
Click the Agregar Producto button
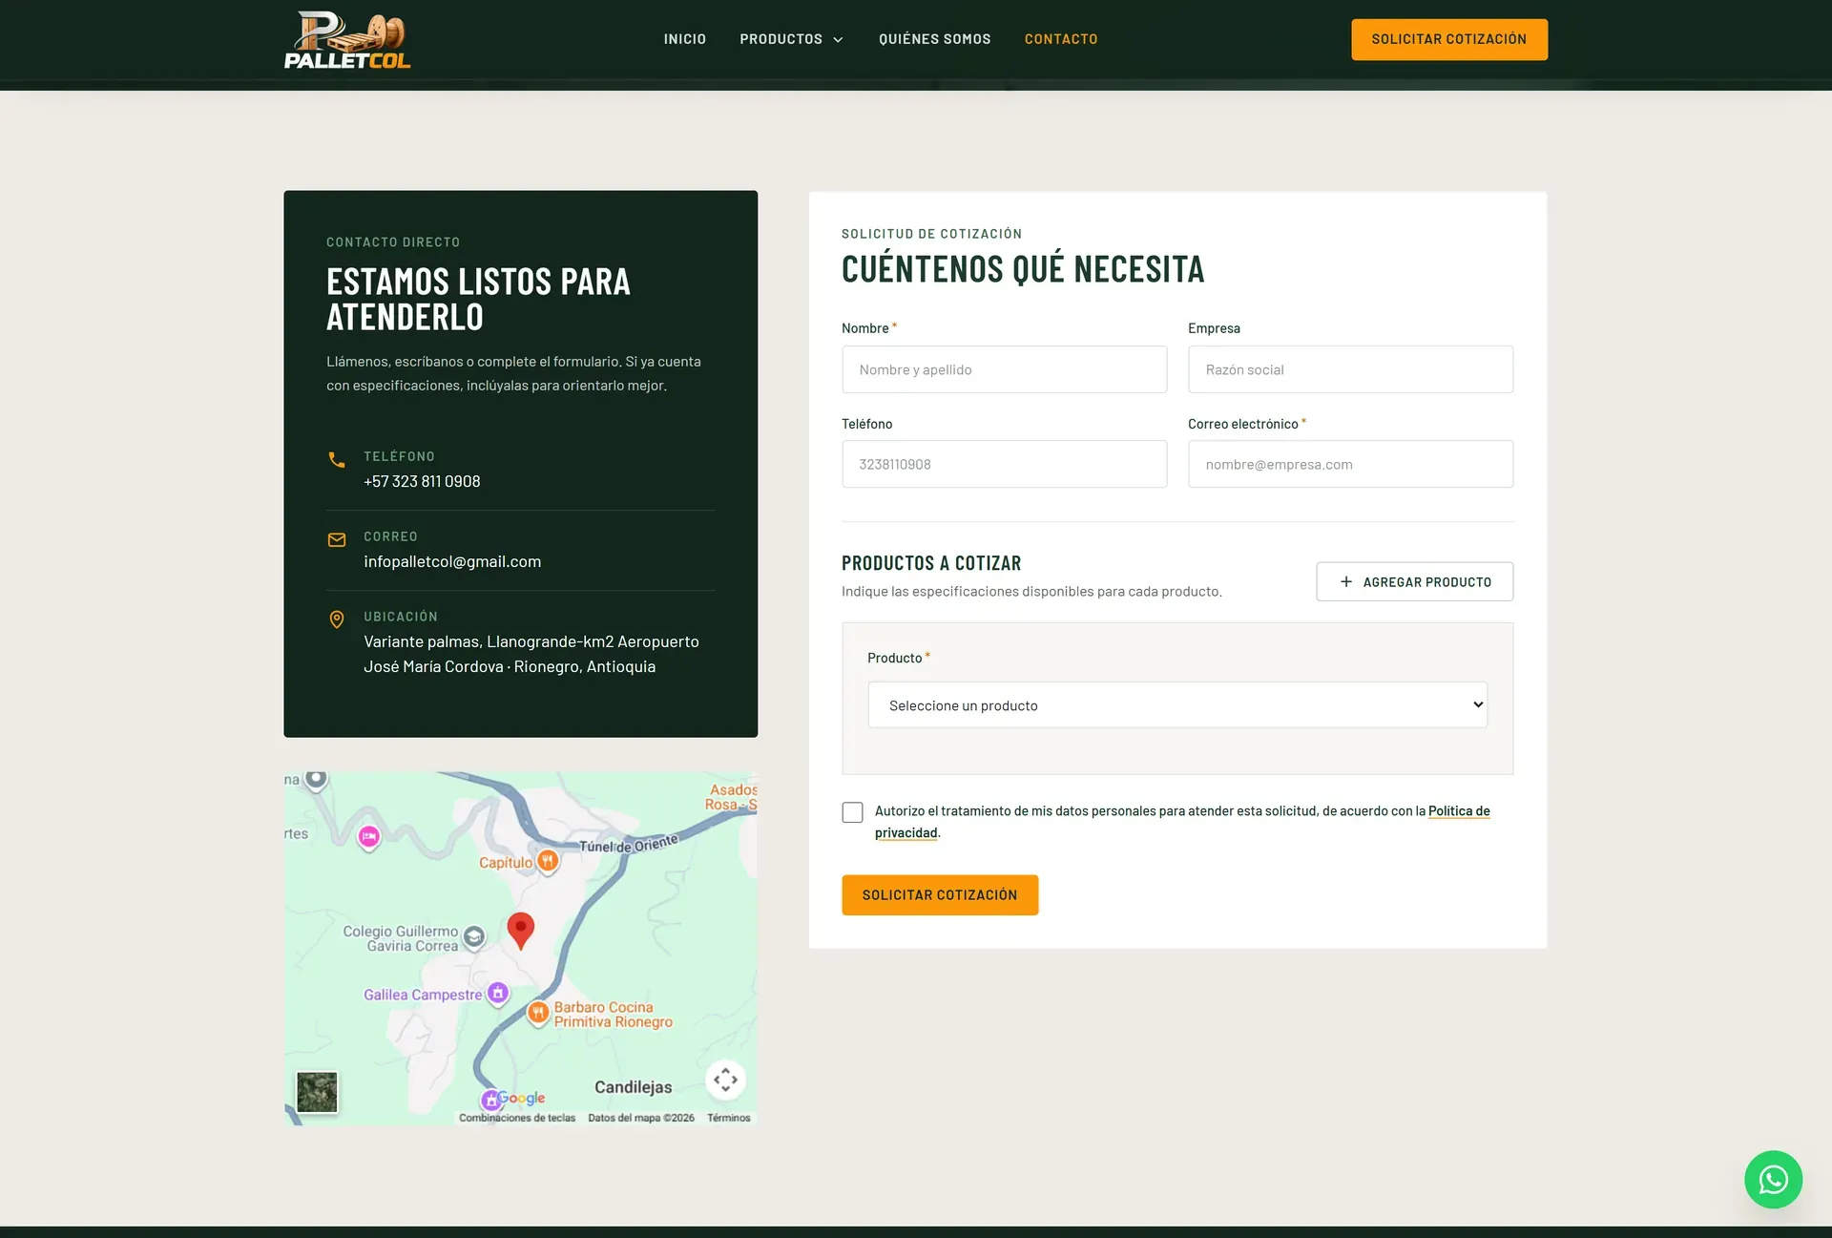click(1414, 581)
